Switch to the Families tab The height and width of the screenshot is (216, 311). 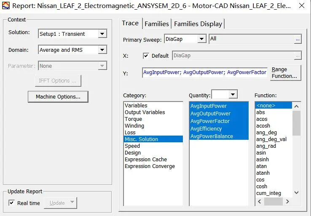(157, 24)
